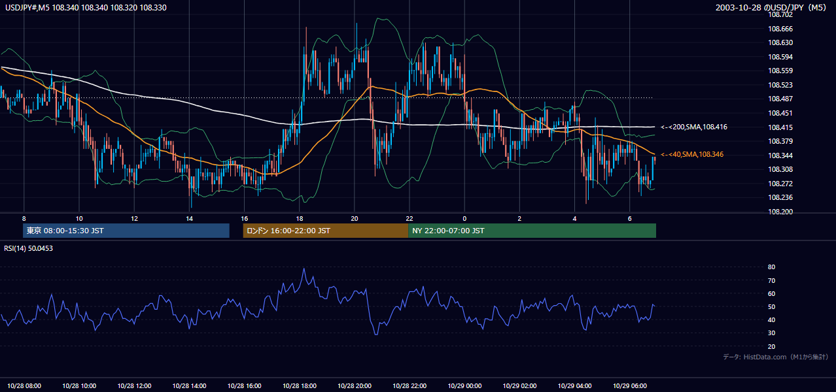
Task: Click the 40,SMA,108.346 indicator label
Action: (691, 154)
